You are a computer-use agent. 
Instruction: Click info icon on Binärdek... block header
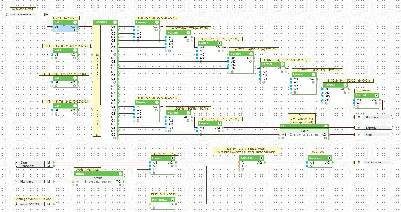(x=115, y=22)
